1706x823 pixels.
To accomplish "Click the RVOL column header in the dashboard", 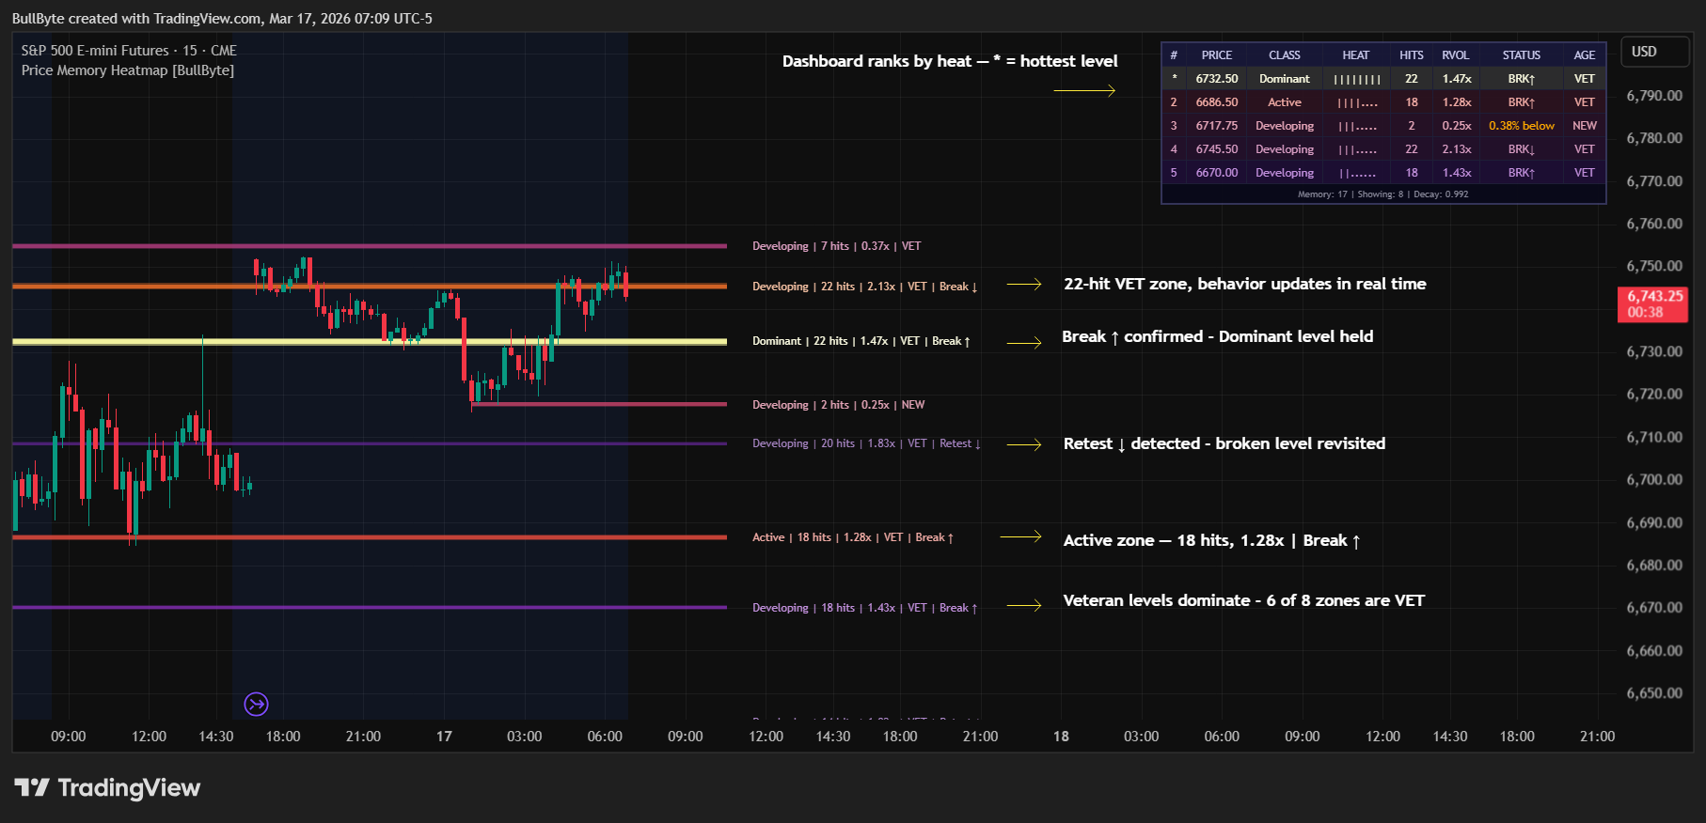I will [x=1456, y=55].
